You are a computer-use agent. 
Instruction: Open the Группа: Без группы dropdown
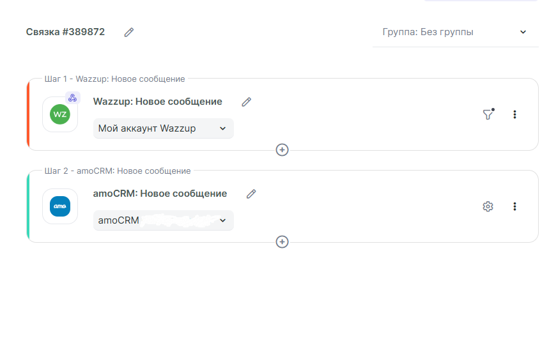(454, 32)
